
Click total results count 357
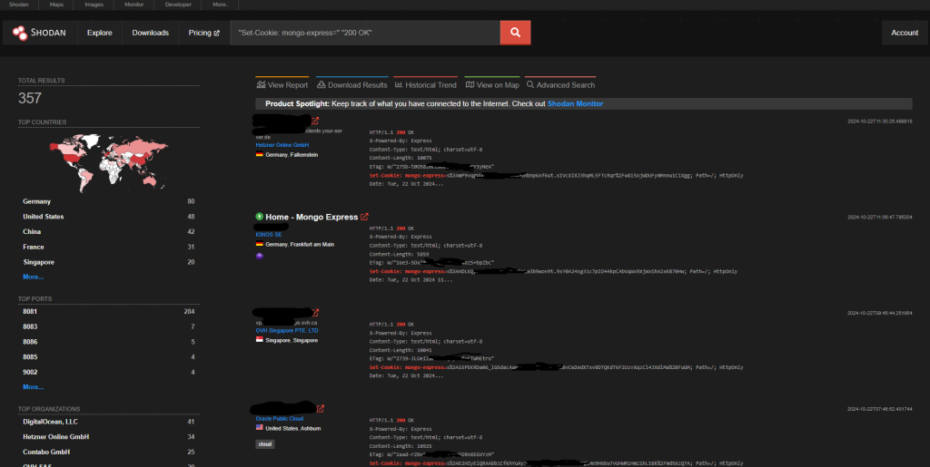pos(30,98)
